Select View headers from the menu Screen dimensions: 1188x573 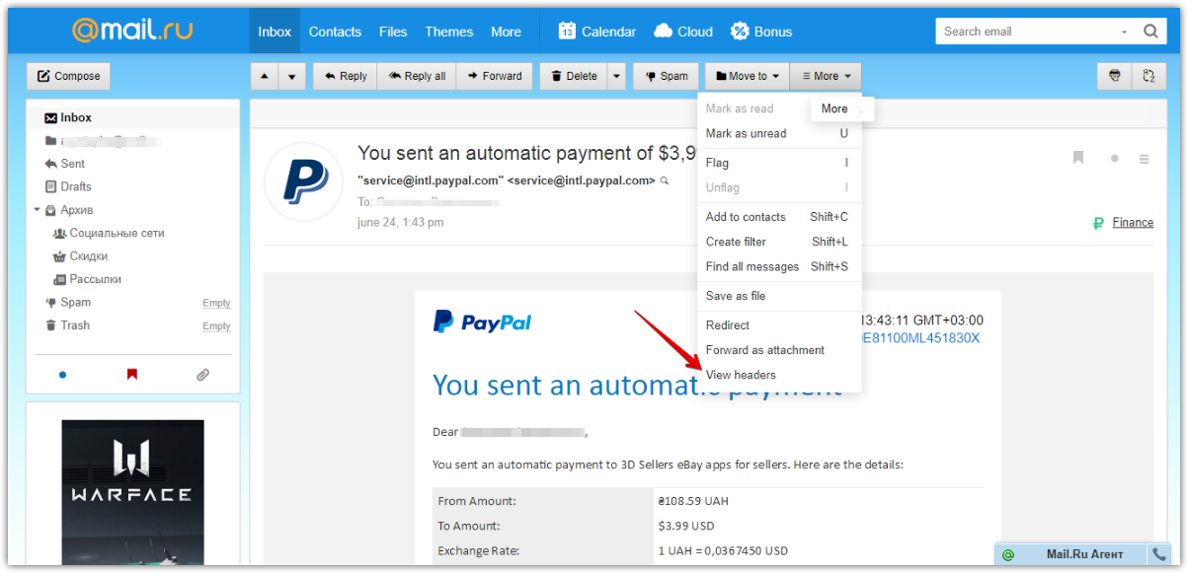(x=742, y=375)
